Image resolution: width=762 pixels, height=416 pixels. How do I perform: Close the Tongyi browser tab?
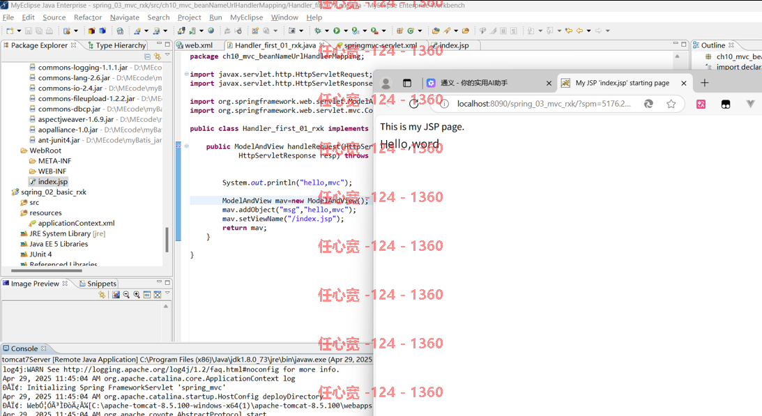tap(549, 83)
